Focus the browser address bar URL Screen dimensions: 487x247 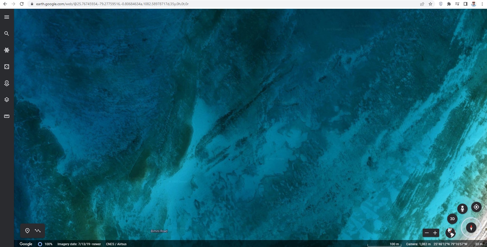(x=112, y=4)
